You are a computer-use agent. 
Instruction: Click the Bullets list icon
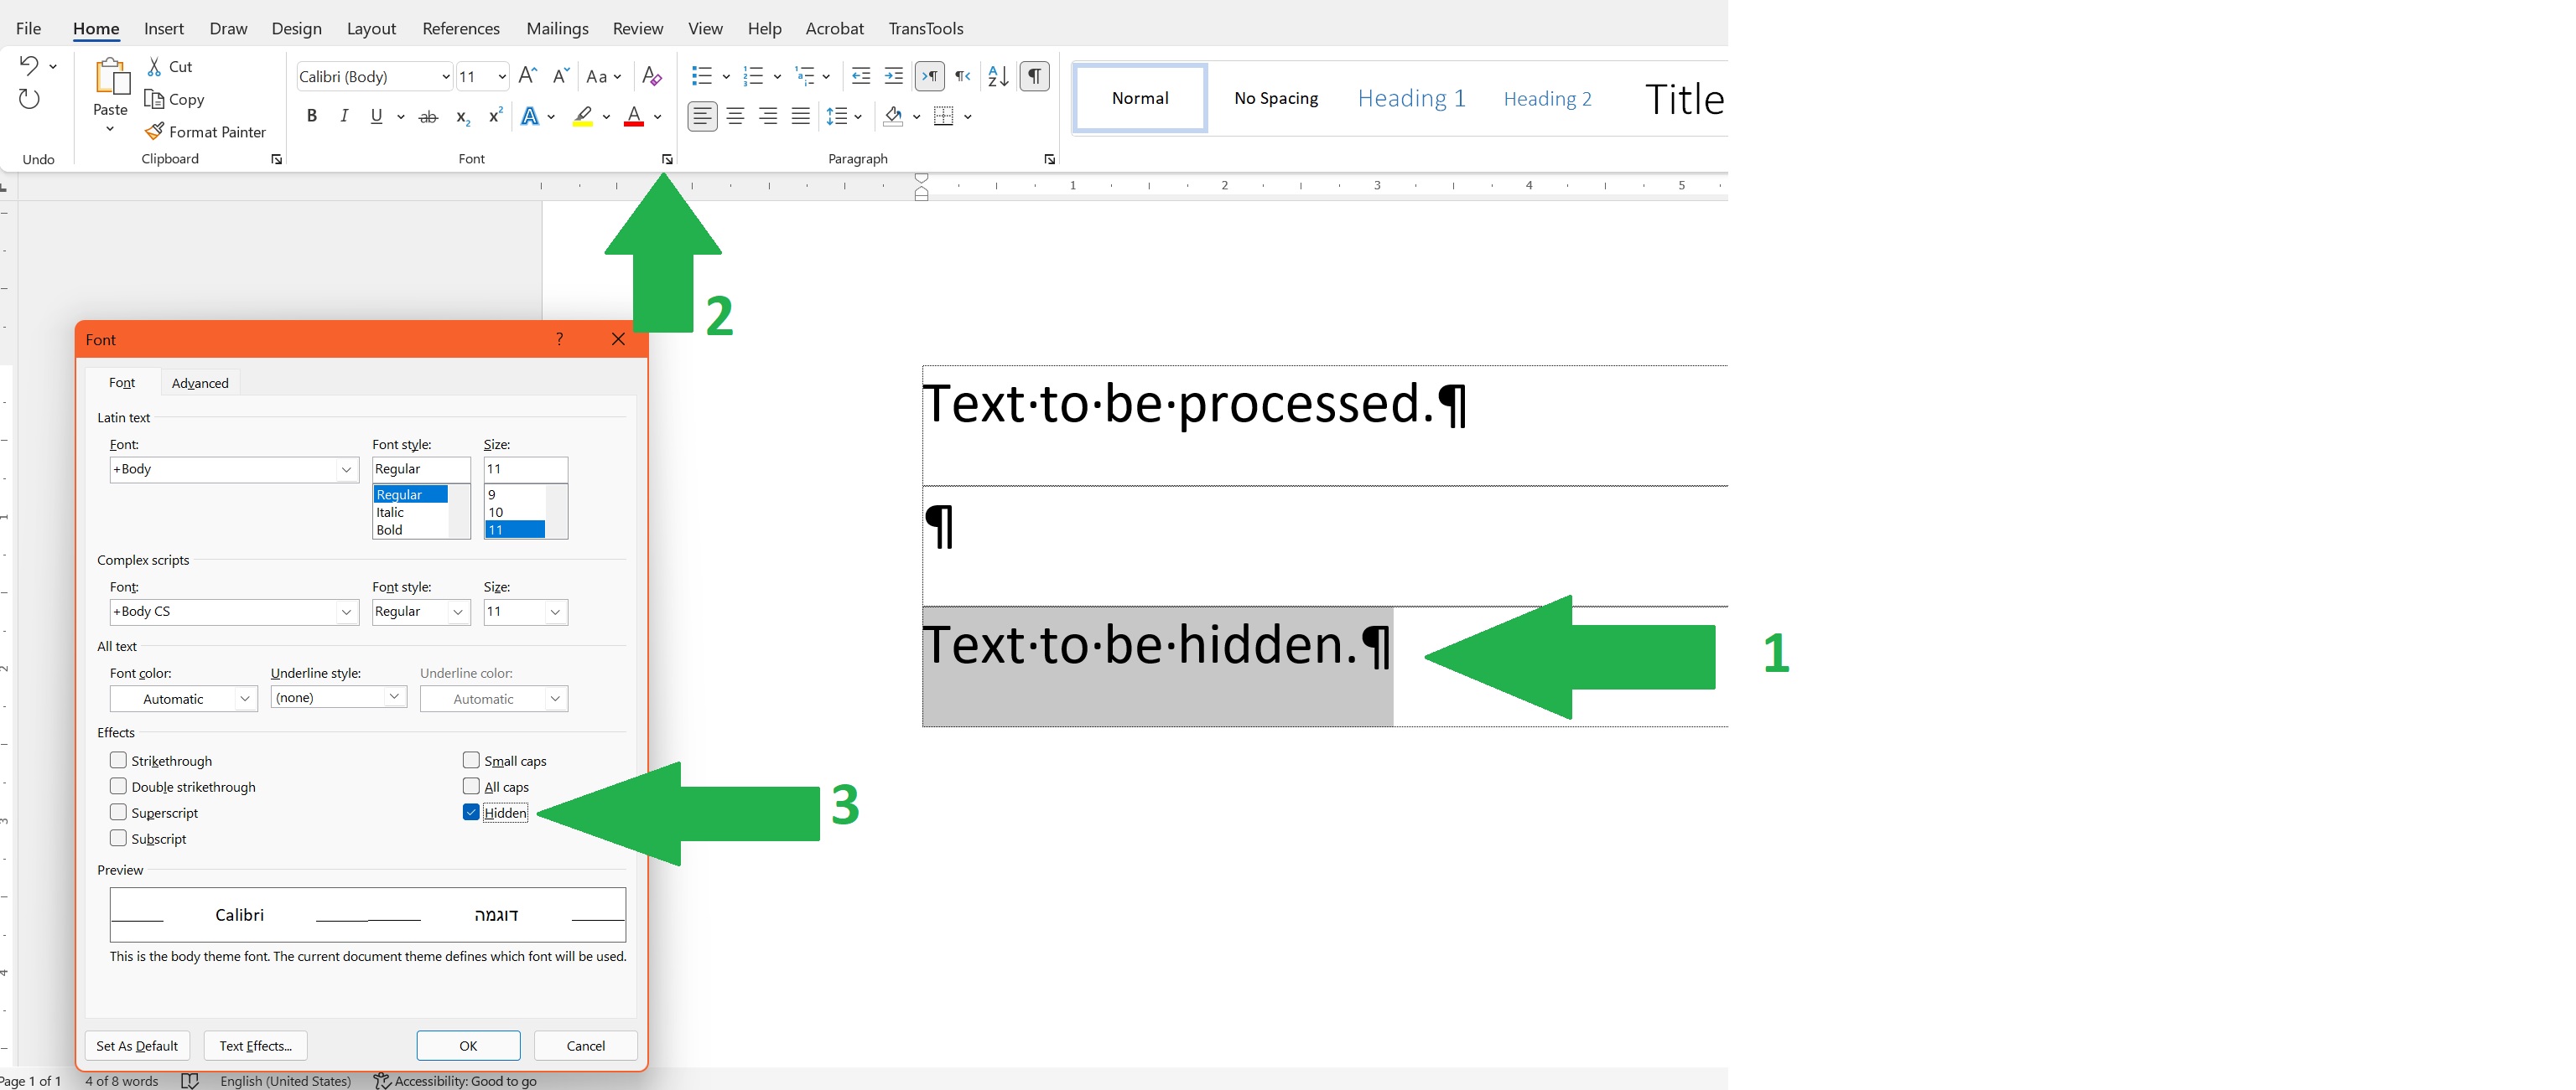[x=697, y=75]
